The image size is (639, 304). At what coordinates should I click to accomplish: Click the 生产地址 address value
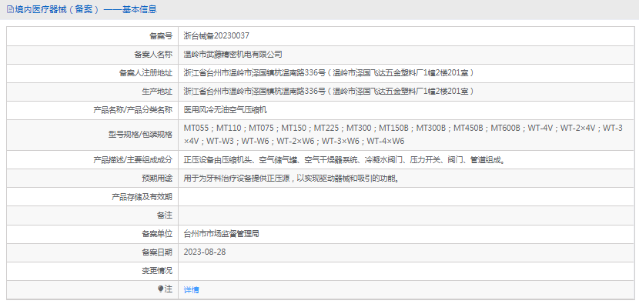coord(329,92)
